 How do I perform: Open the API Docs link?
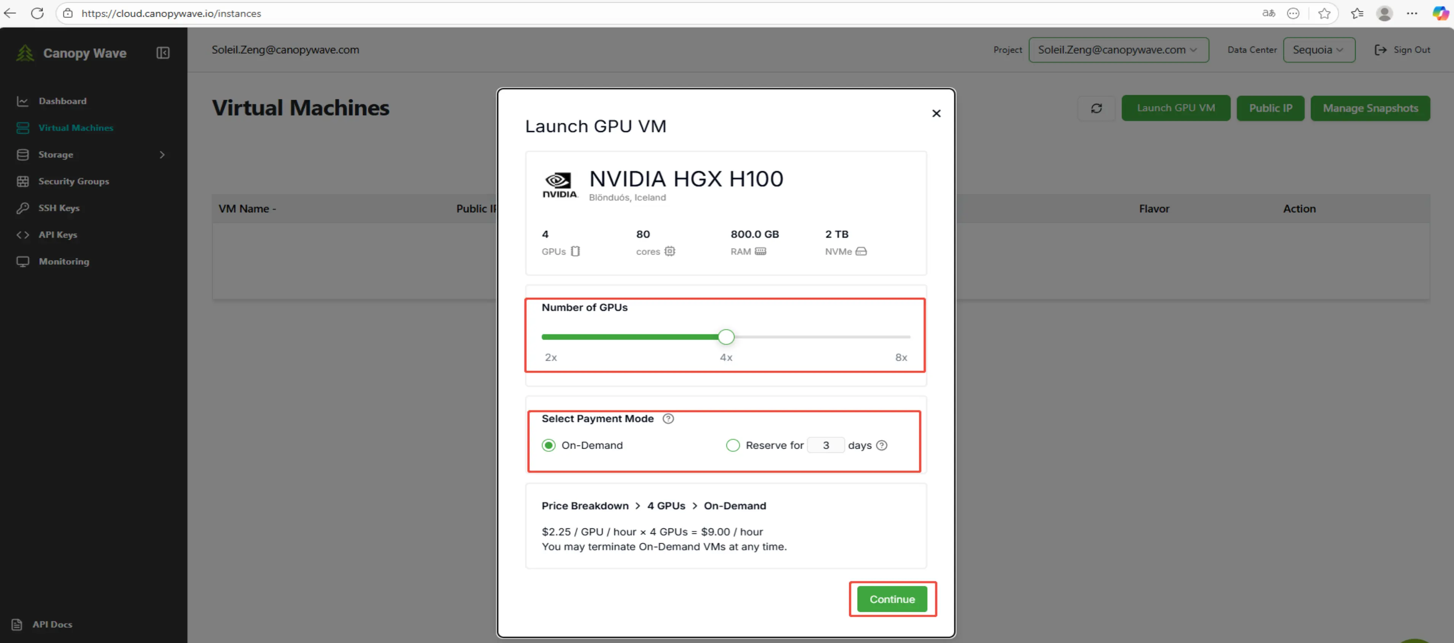click(x=52, y=624)
